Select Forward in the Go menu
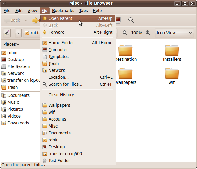 click(x=78, y=32)
